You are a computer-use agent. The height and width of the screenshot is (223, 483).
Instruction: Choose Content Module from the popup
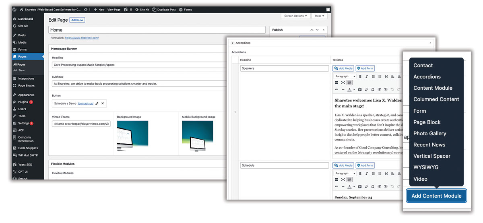point(433,88)
